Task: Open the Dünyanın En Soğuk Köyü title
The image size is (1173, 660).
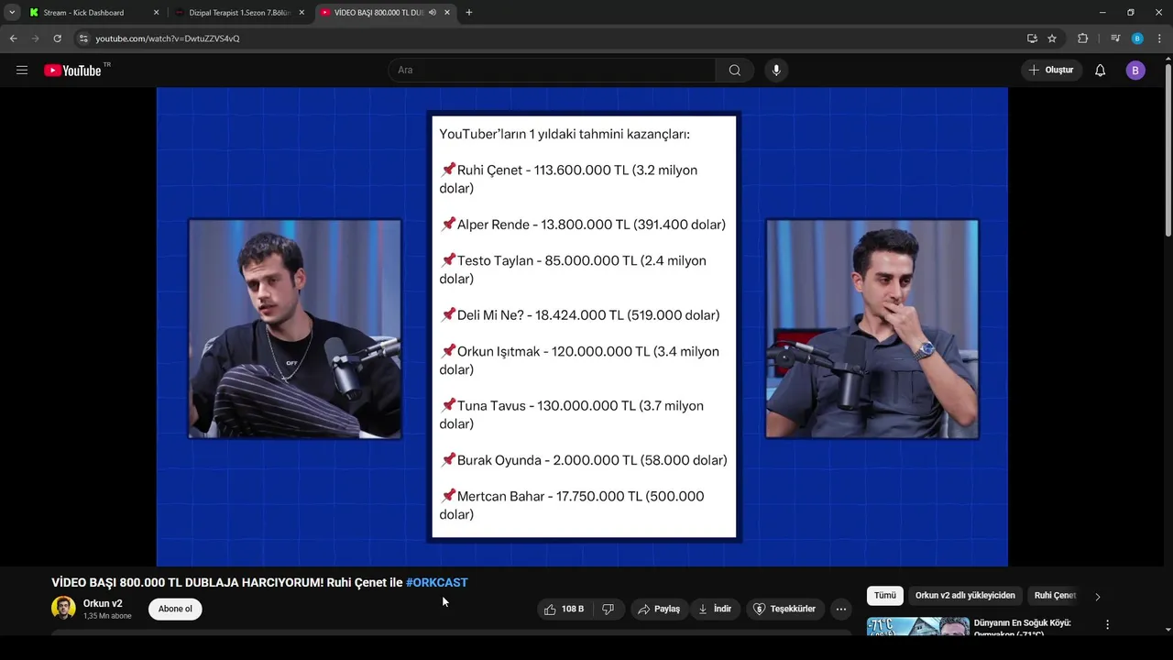Action: tap(1023, 628)
